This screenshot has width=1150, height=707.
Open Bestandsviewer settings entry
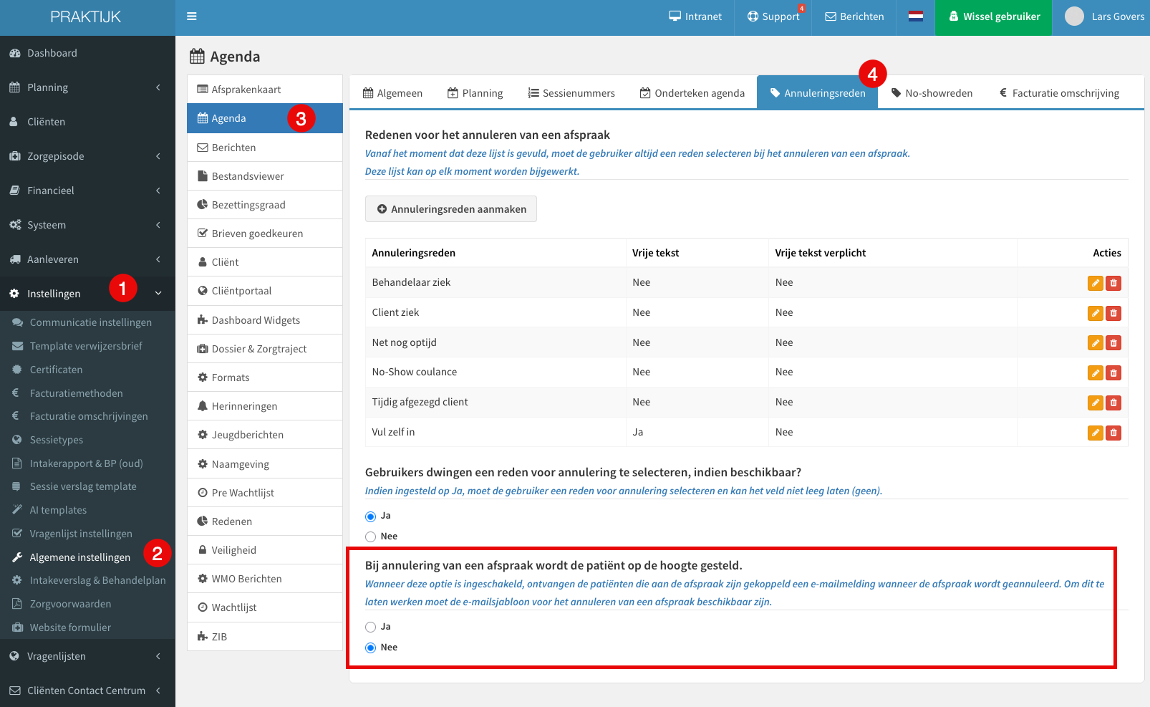[x=265, y=176]
